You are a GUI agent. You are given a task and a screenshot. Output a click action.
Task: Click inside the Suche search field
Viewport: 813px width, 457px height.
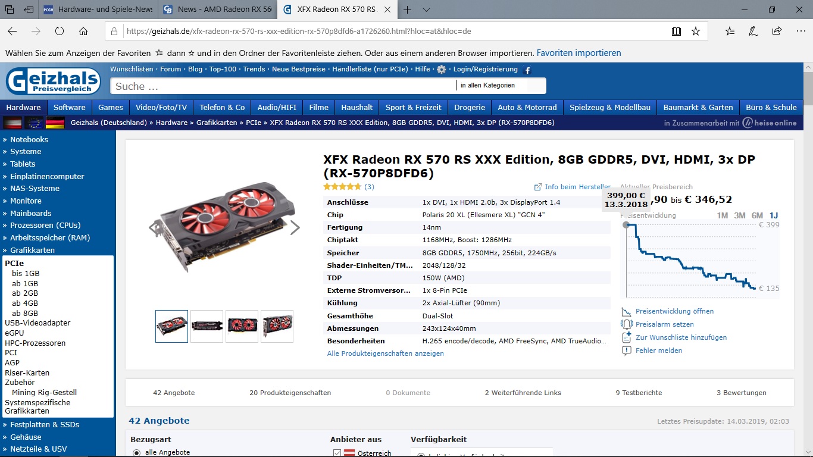point(283,86)
